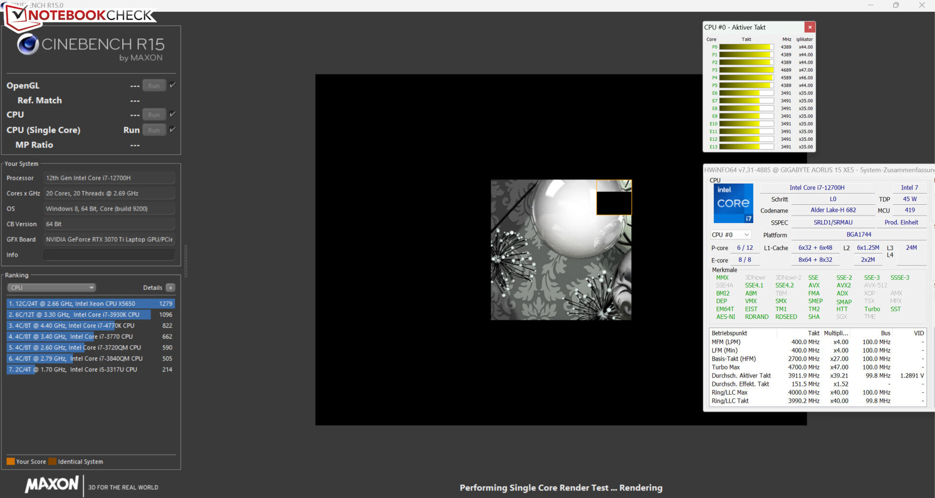935x498 pixels.
Task: Click the AES-NI feature flag
Action: pyautogui.click(x=726, y=317)
